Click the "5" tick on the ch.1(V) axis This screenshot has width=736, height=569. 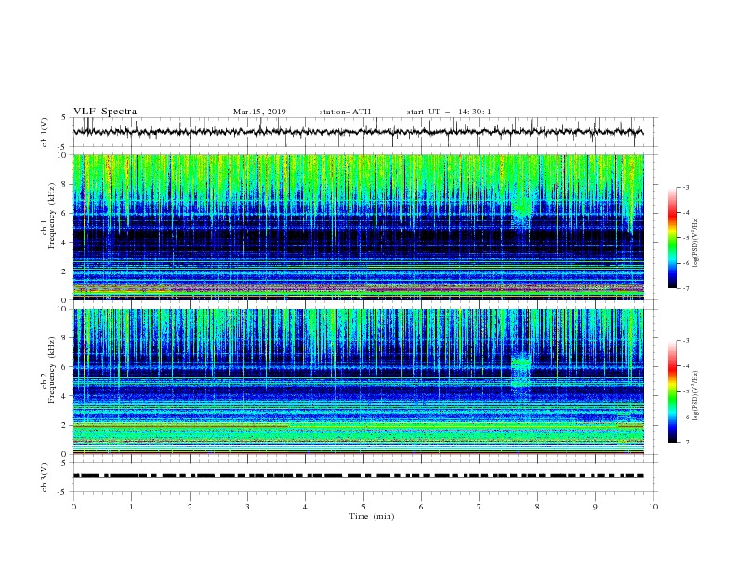(64, 117)
